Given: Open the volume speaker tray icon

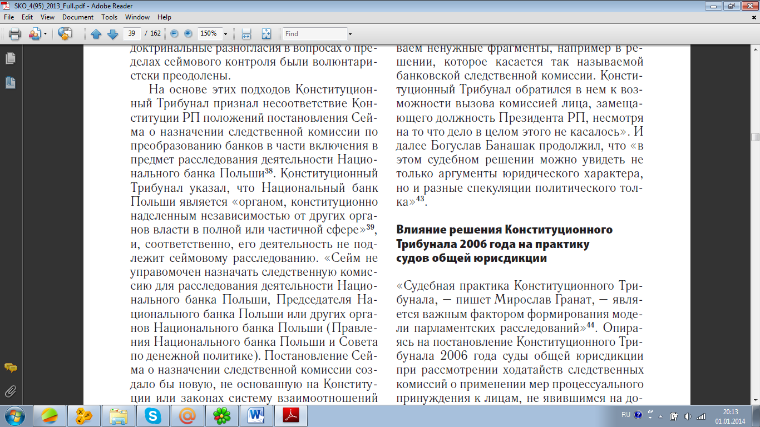Looking at the screenshot, I should (x=688, y=415).
